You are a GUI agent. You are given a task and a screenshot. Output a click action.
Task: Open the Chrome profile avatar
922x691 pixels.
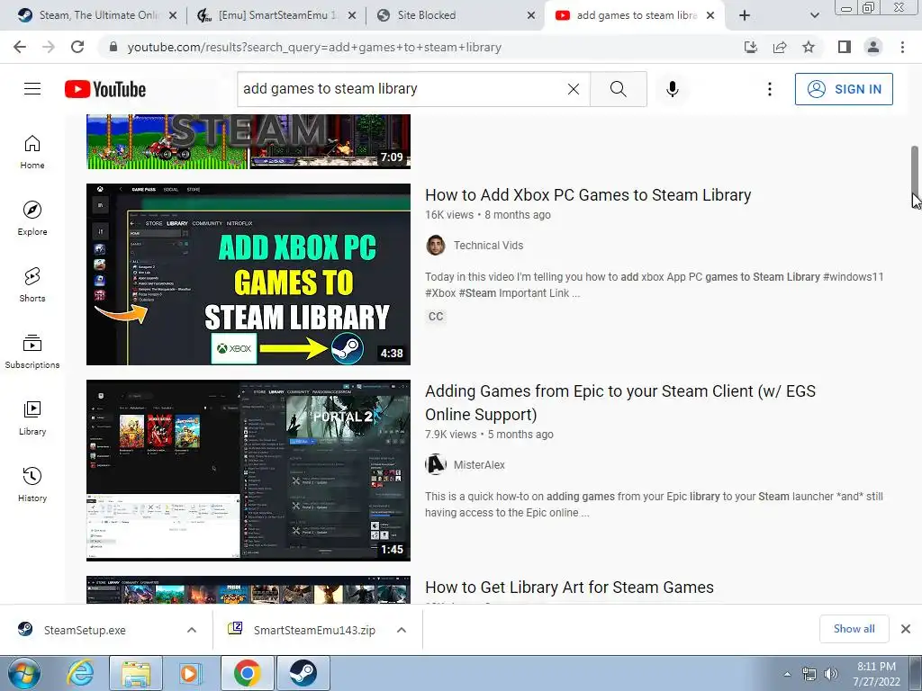tap(873, 47)
